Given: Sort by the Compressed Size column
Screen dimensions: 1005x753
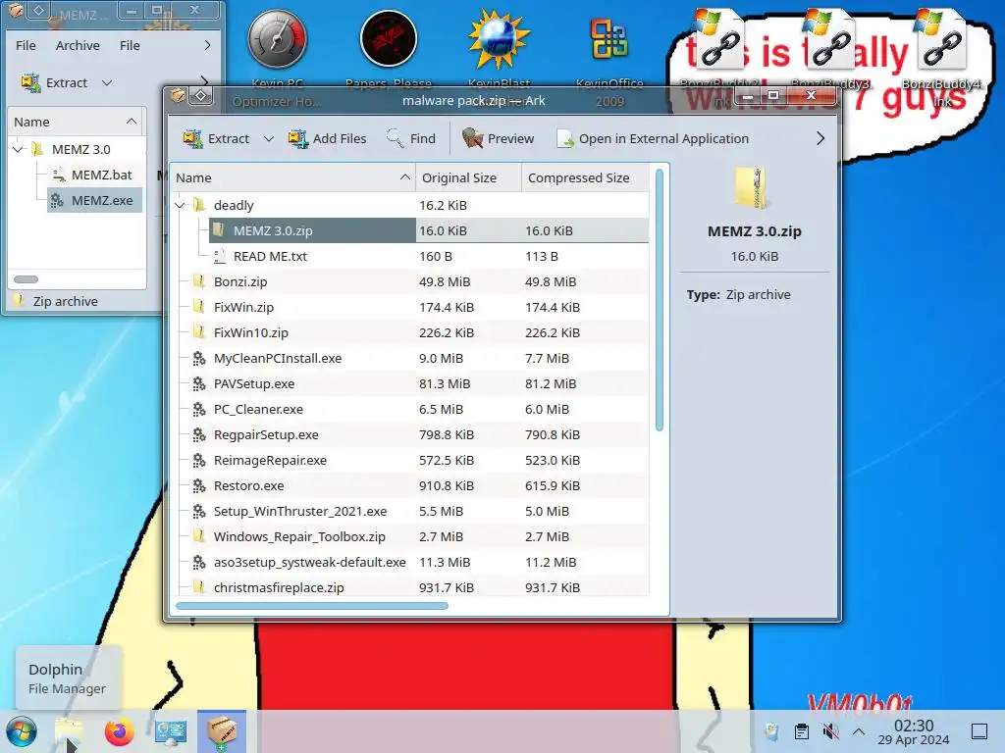Looking at the screenshot, I should coord(585,178).
